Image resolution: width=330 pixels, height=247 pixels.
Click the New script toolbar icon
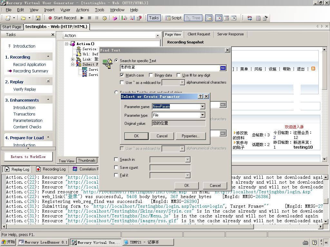(x=8, y=18)
